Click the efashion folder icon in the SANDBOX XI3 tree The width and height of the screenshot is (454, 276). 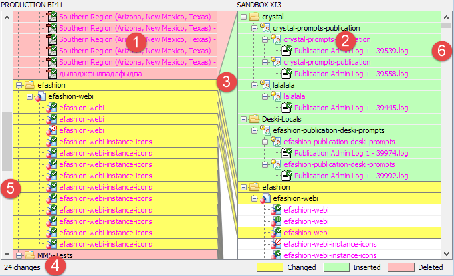coord(255,187)
